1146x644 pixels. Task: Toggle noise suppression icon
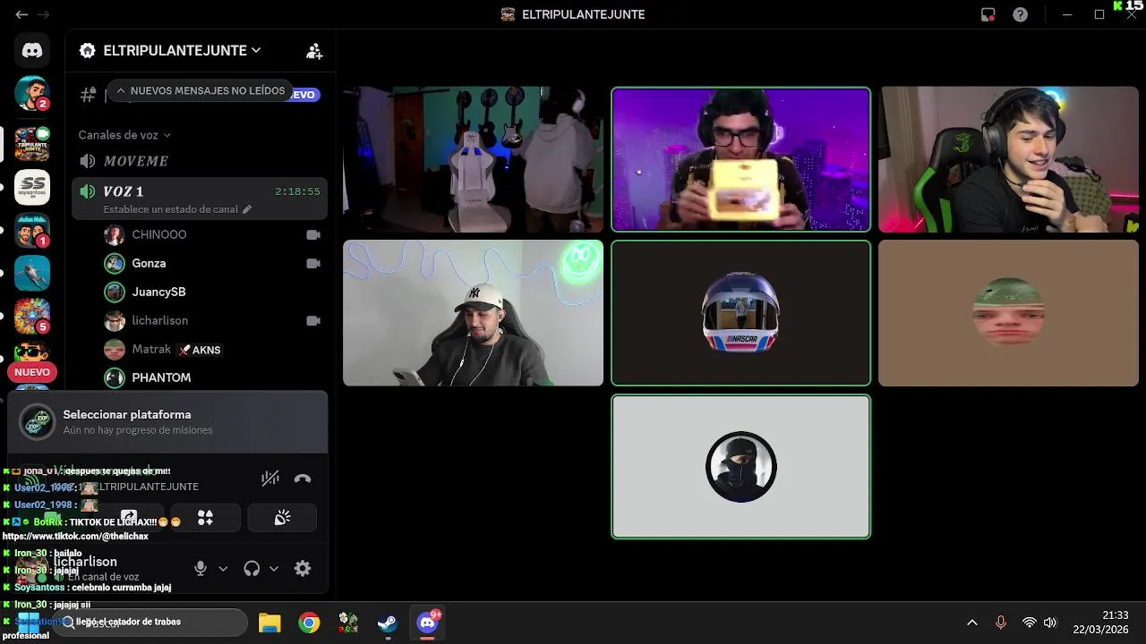tap(269, 479)
